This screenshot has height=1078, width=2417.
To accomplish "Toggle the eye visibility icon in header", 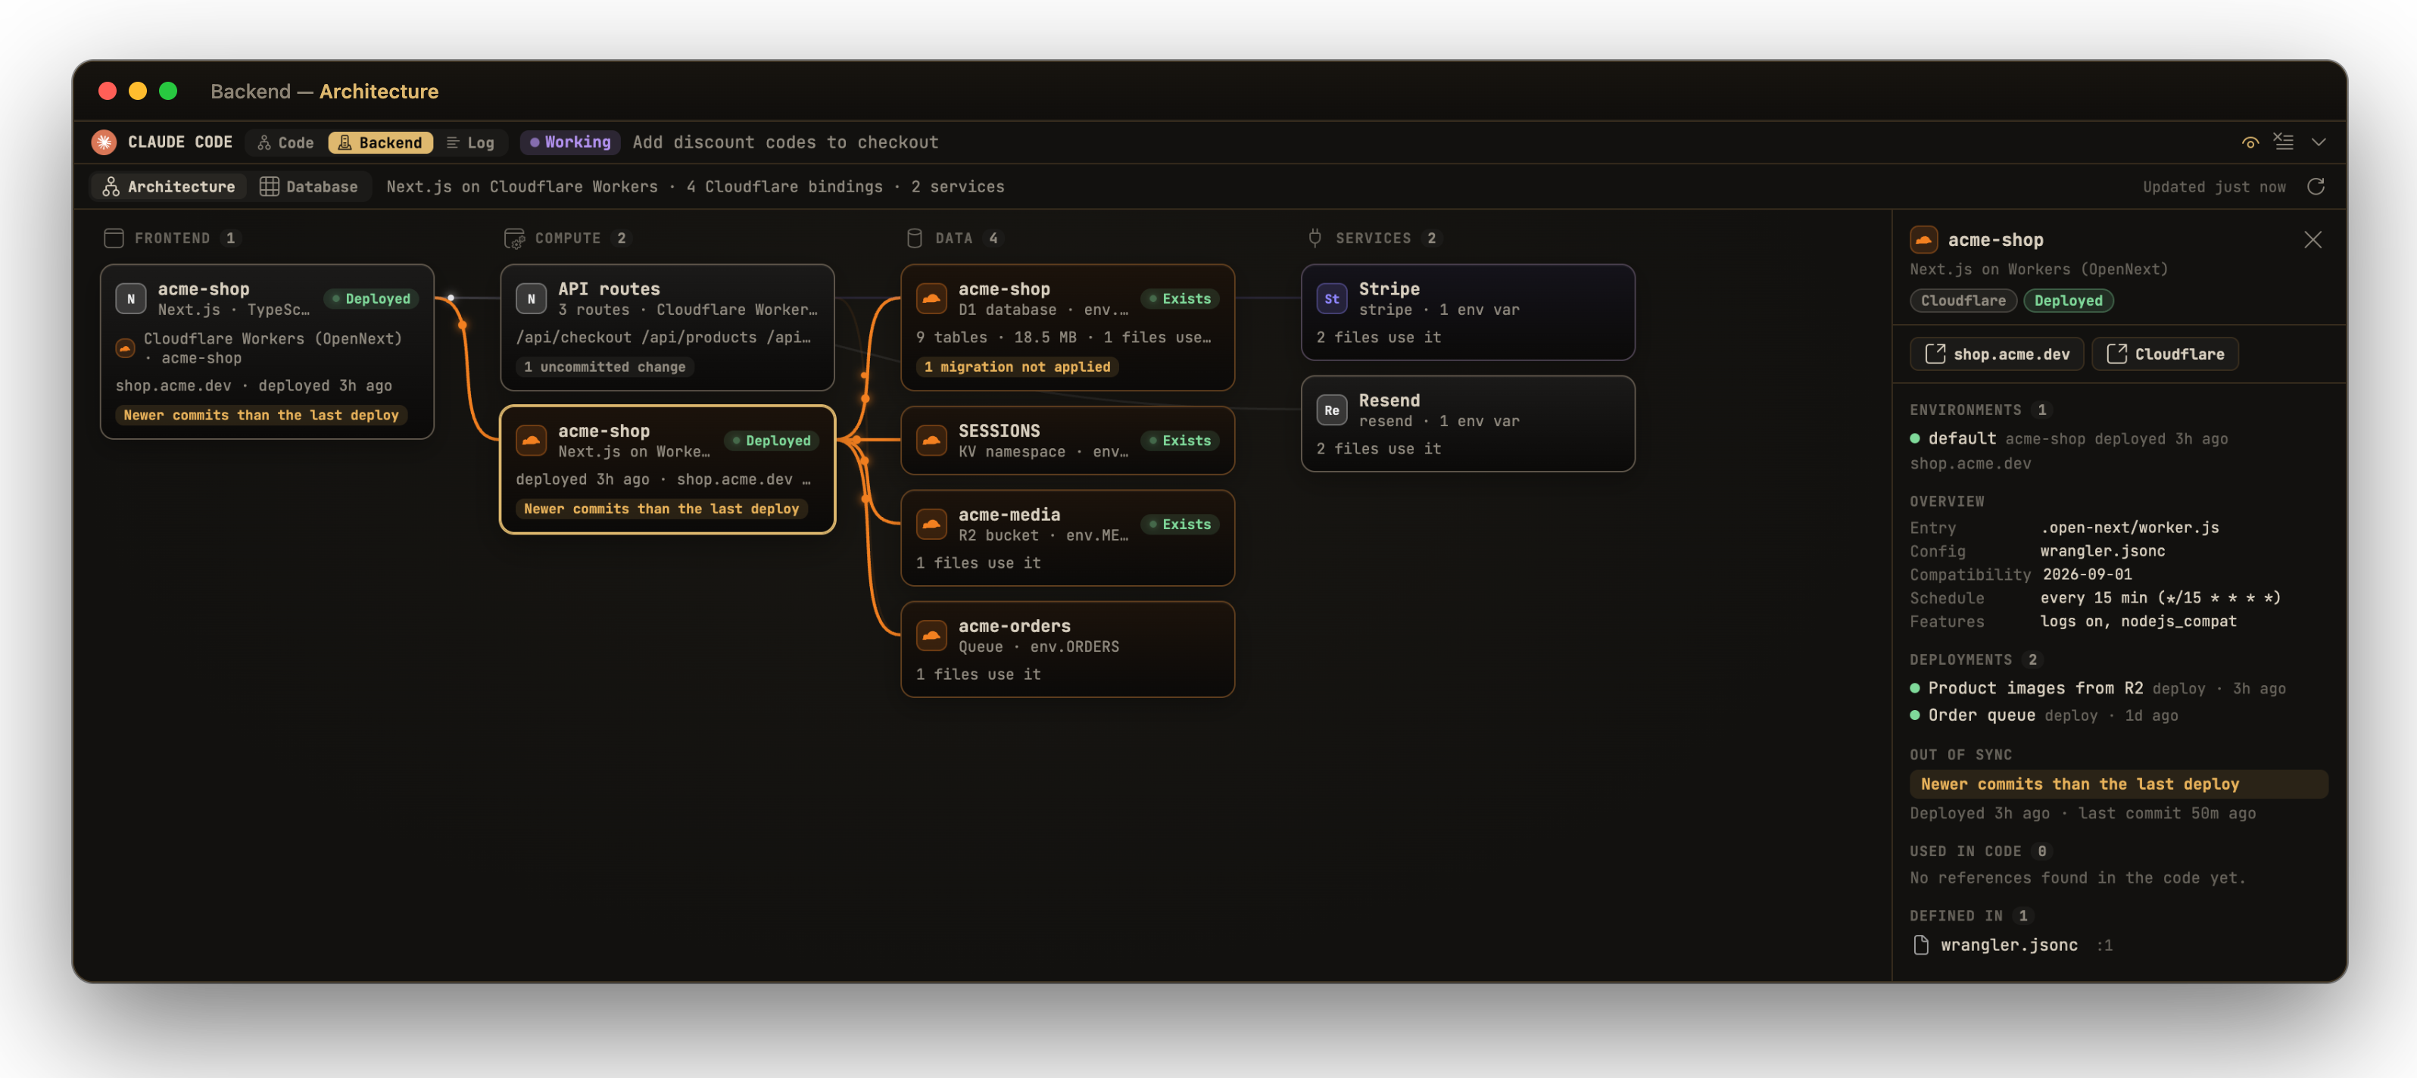I will click(x=2250, y=142).
